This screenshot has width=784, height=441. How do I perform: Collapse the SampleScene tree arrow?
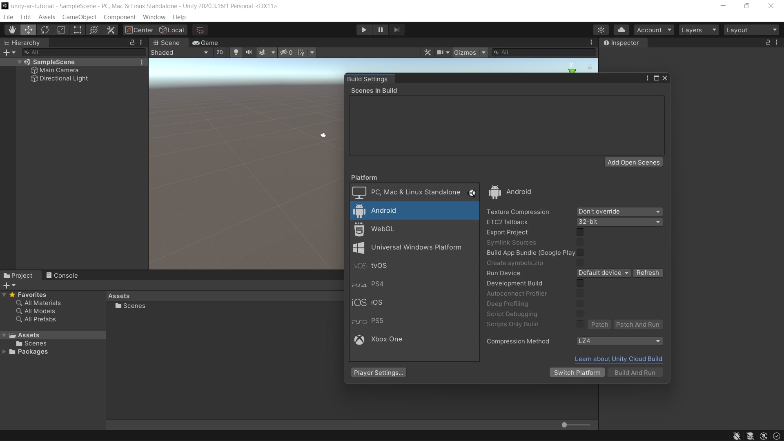20,62
